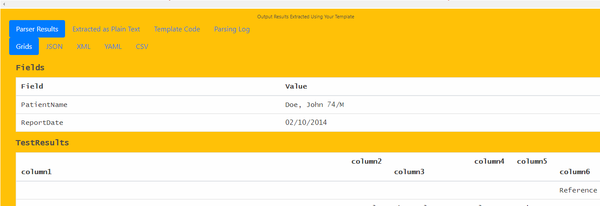This screenshot has height=206, width=600.
Task: Select the Grids output view
Action: tap(24, 46)
